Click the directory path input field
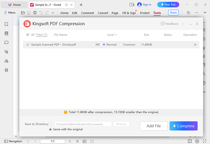The image size is (210, 144). [83, 124]
